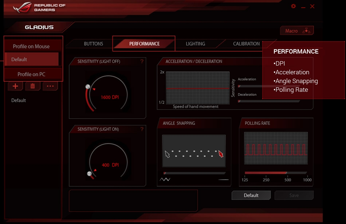
Task: Adjust the Deceleration slider
Action: point(269,101)
